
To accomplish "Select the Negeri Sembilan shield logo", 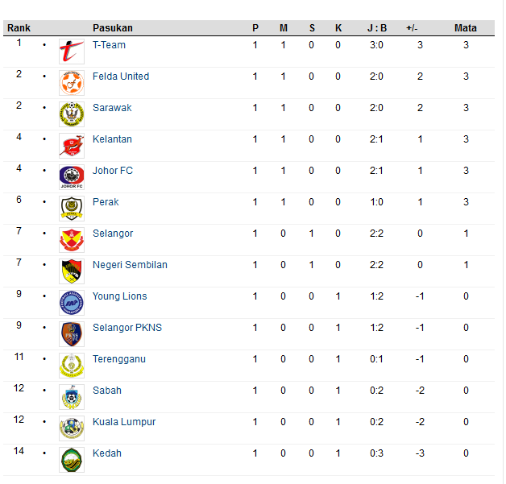I will (x=72, y=271).
